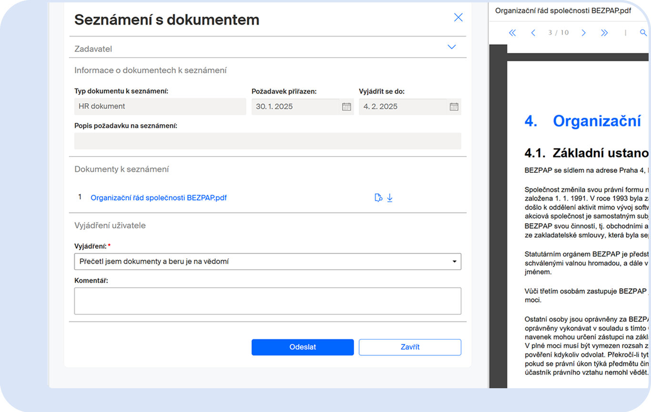Click the PDF title Organizační řád společnosti BEZPAP.pdf
651x412 pixels.
click(563, 10)
